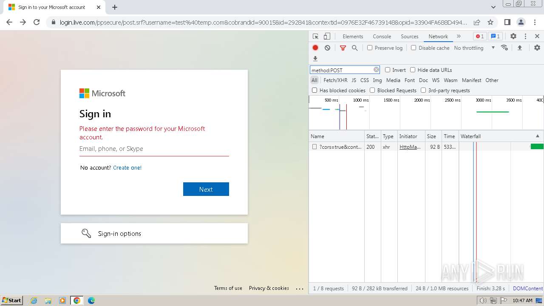This screenshot has height=306, width=544.
Task: Export HAR file download arrow
Action: (x=315, y=59)
